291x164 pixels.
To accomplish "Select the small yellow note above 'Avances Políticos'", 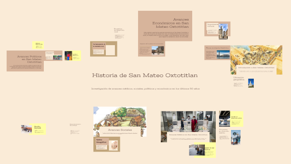I will pyautogui.click(x=38, y=45).
